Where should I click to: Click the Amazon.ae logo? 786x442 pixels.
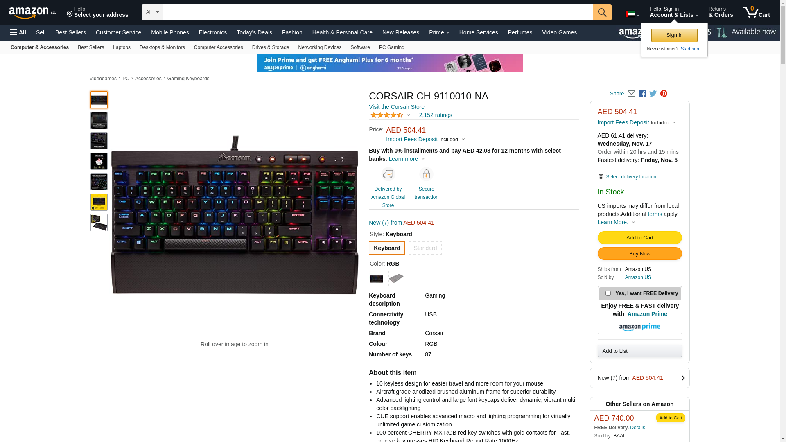pos(33,13)
